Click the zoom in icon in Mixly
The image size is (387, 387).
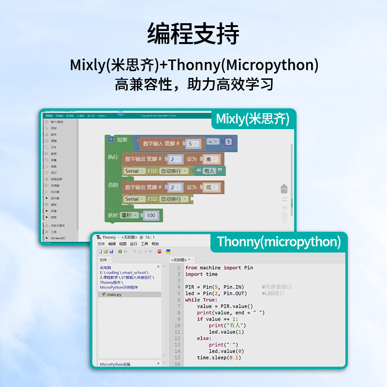[284, 215]
